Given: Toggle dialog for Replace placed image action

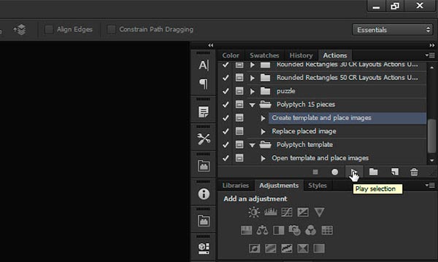Looking at the screenshot, I should click(239, 131).
